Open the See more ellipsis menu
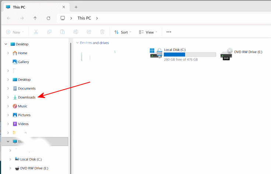This screenshot has width=271, height=174. [x=169, y=32]
